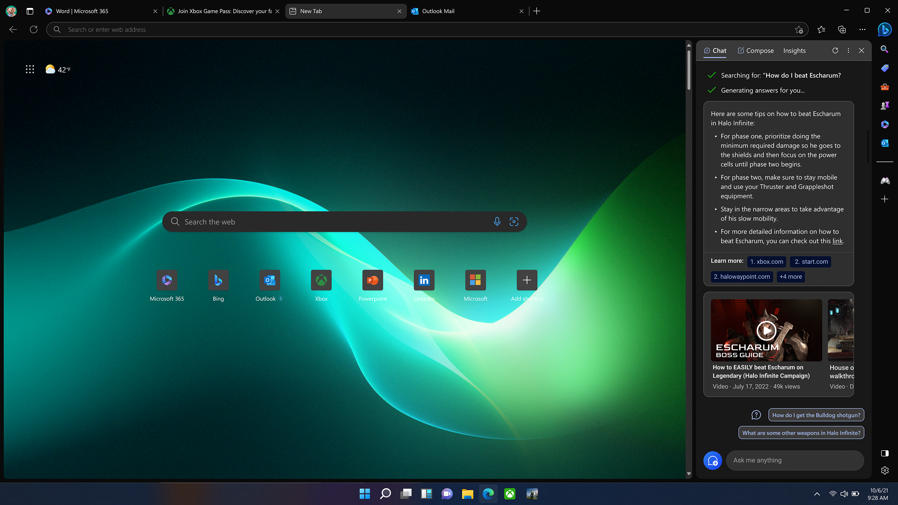Image resolution: width=898 pixels, height=505 pixels.
Task: Open the tab actions menu icon
Action: (30, 11)
